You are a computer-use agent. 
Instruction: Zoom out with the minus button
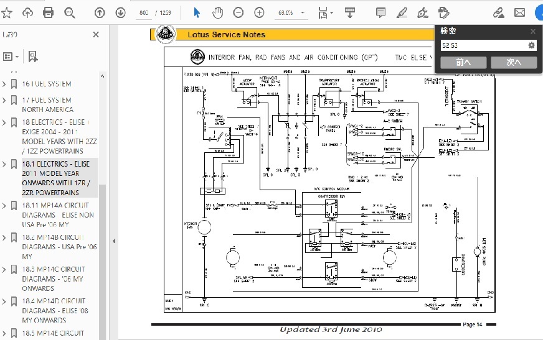238,13
